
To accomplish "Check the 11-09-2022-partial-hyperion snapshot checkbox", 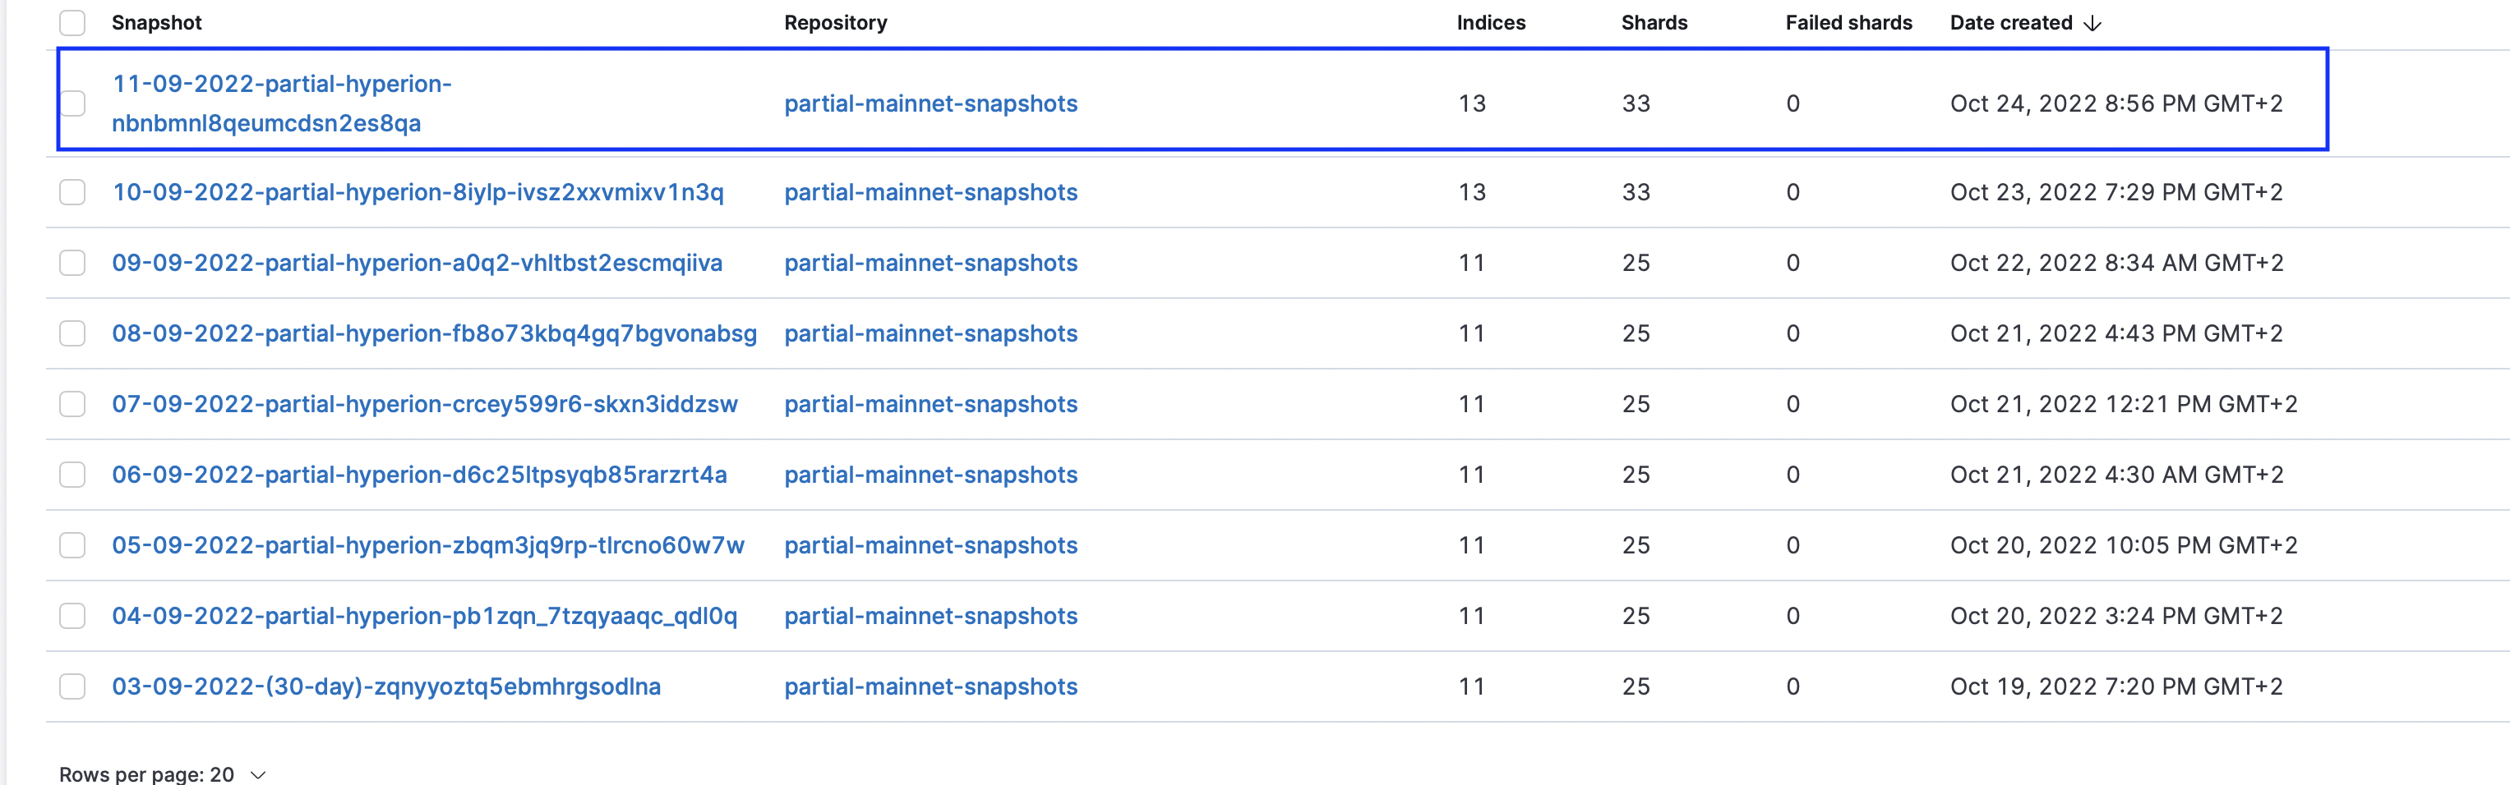I will tap(72, 103).
